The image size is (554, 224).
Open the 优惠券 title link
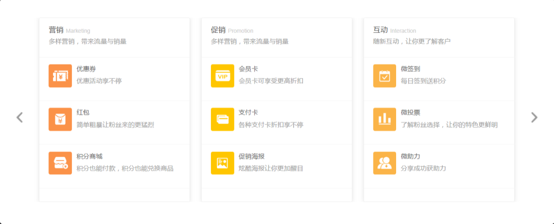[x=86, y=69]
